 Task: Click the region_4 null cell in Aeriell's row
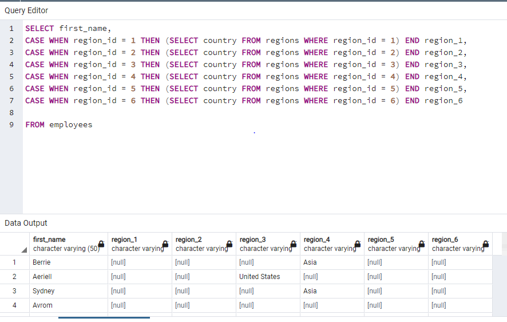(332, 277)
